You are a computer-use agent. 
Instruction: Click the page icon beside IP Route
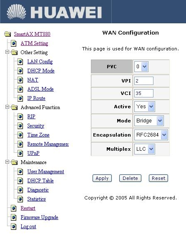(20, 98)
